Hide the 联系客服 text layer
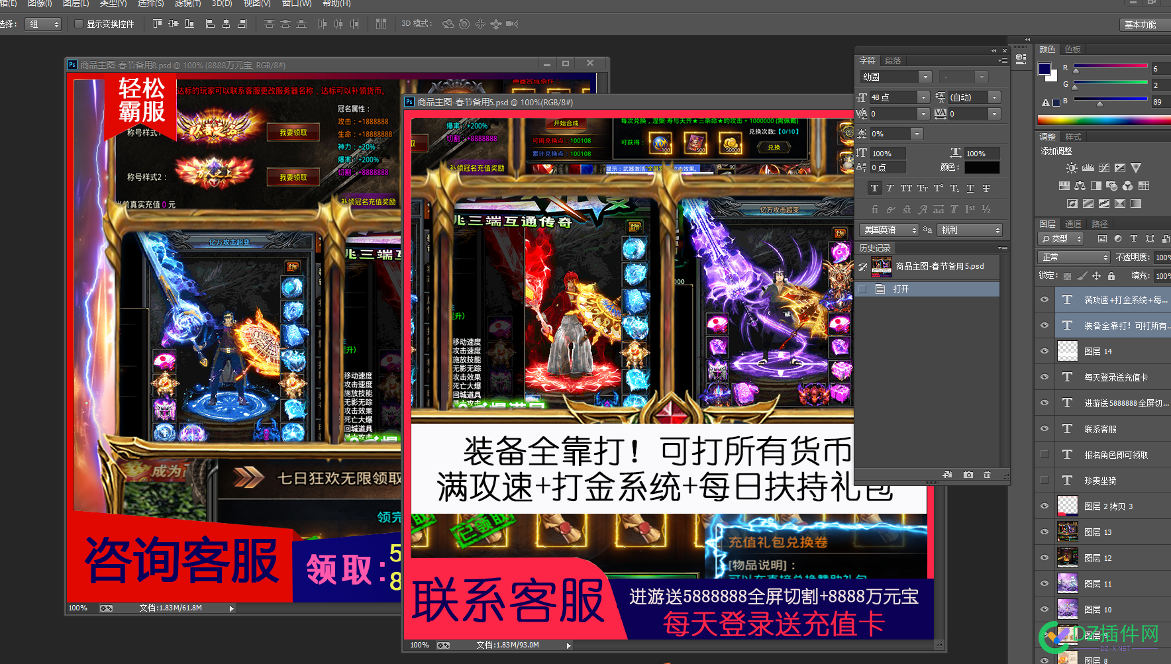The height and width of the screenshot is (664, 1171). click(1044, 428)
